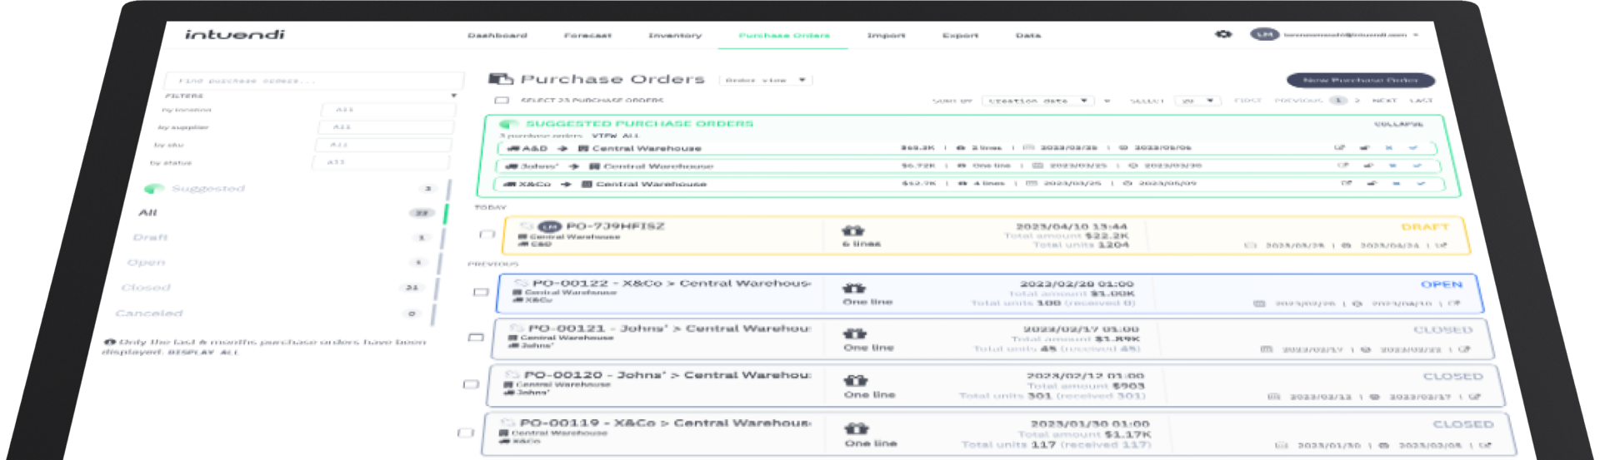The image size is (1600, 460).
Task: Dismiss the X&Co suggested order with X
Action: click(x=1397, y=183)
